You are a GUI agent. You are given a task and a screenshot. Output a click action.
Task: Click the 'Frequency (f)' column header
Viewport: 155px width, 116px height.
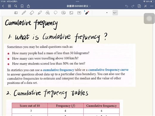(x=66, y=106)
